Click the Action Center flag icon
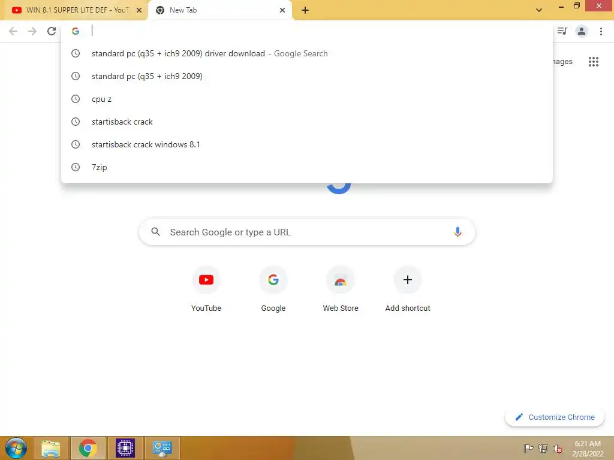Screen dimensions: 614x460 click(528, 448)
